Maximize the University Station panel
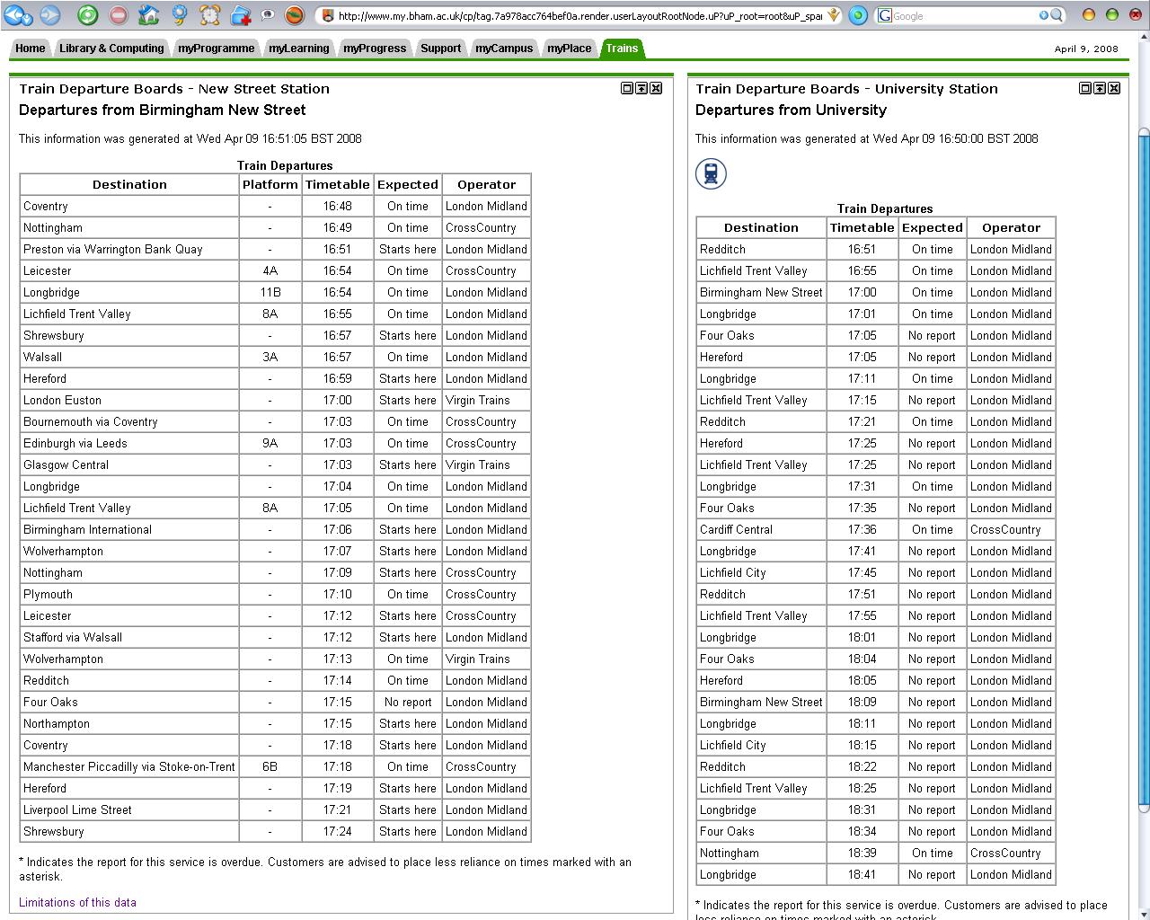 click(1085, 88)
